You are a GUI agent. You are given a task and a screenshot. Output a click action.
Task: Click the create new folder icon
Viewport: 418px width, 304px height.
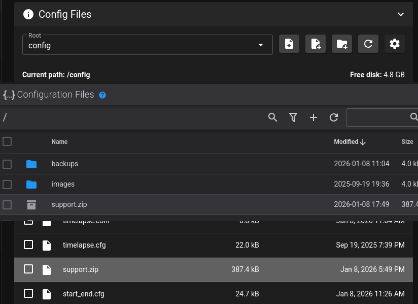click(x=342, y=44)
